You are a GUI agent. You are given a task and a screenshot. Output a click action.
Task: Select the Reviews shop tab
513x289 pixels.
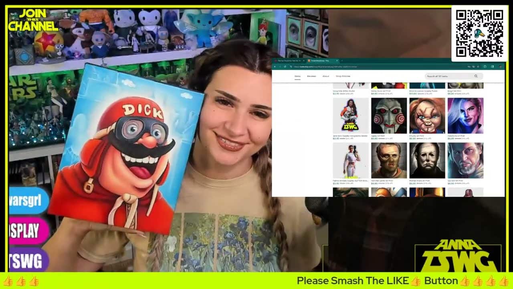(311, 76)
